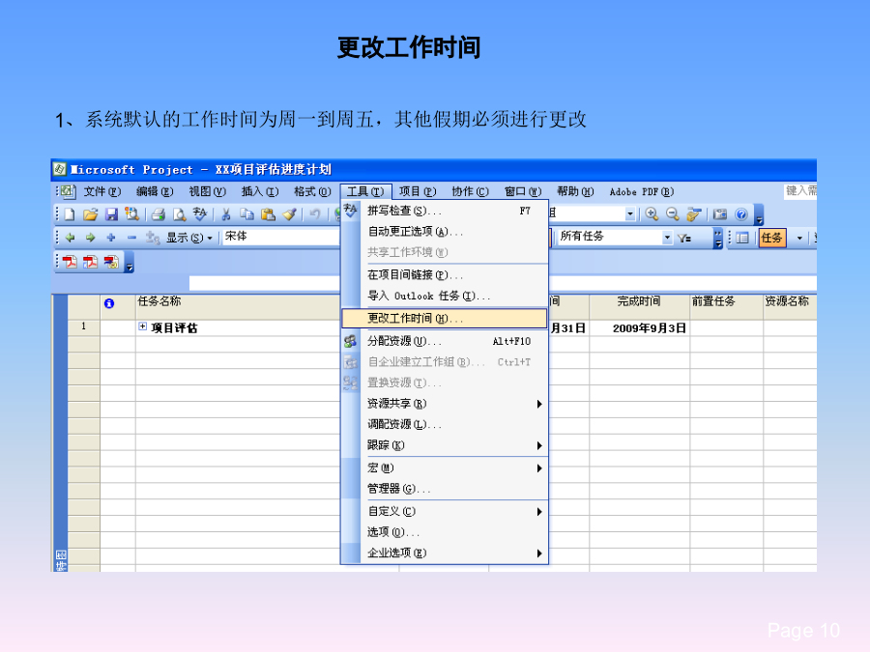Toggle the Project Guide side pane icon

coord(741,238)
